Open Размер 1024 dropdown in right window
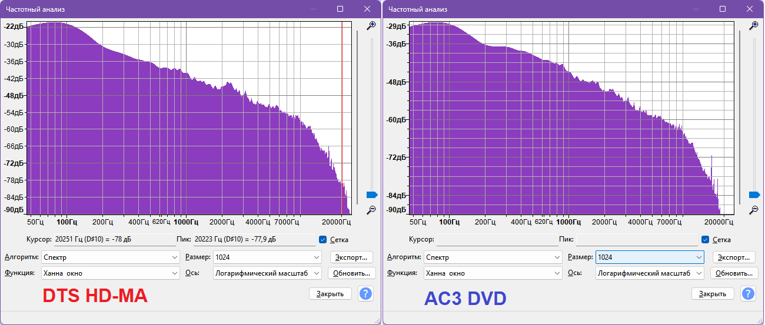 click(650, 257)
